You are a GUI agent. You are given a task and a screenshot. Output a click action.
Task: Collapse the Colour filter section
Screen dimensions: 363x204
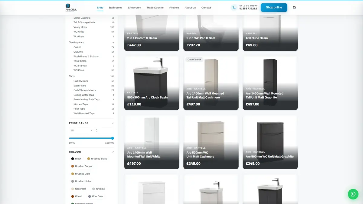[x=113, y=152]
